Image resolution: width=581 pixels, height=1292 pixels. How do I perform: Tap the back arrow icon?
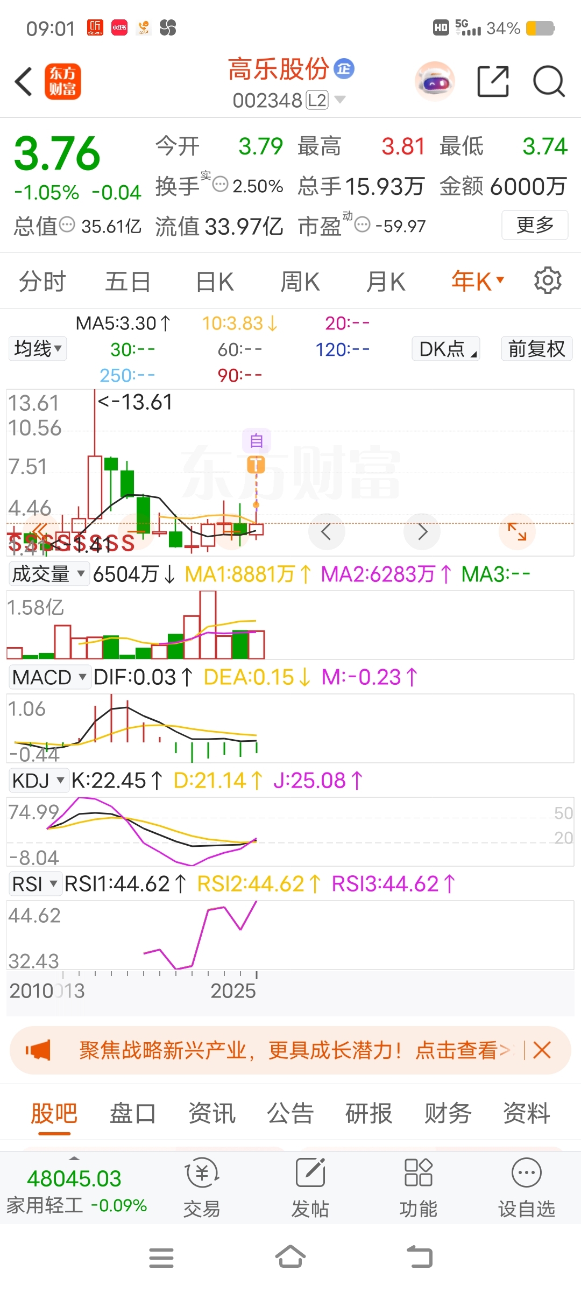coord(24,82)
